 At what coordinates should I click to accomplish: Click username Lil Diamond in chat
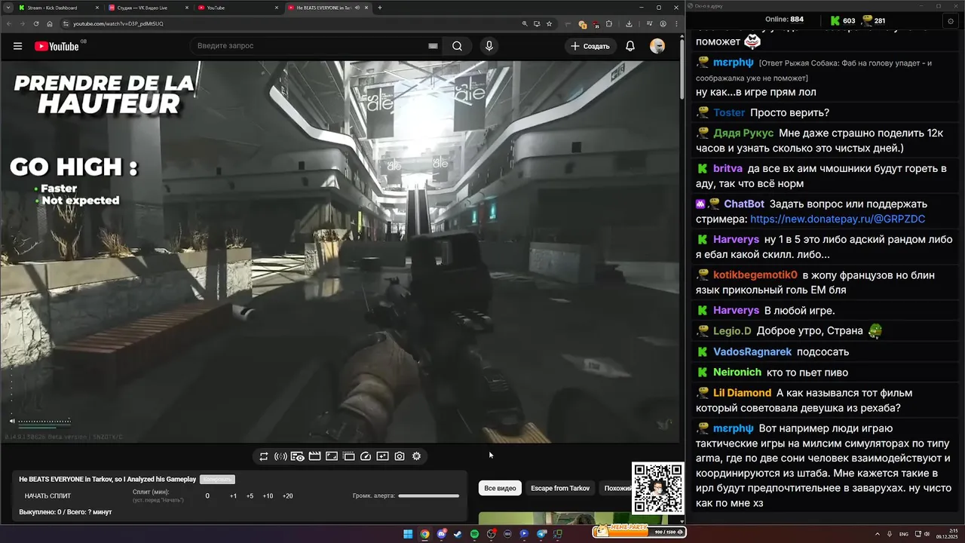coord(742,393)
